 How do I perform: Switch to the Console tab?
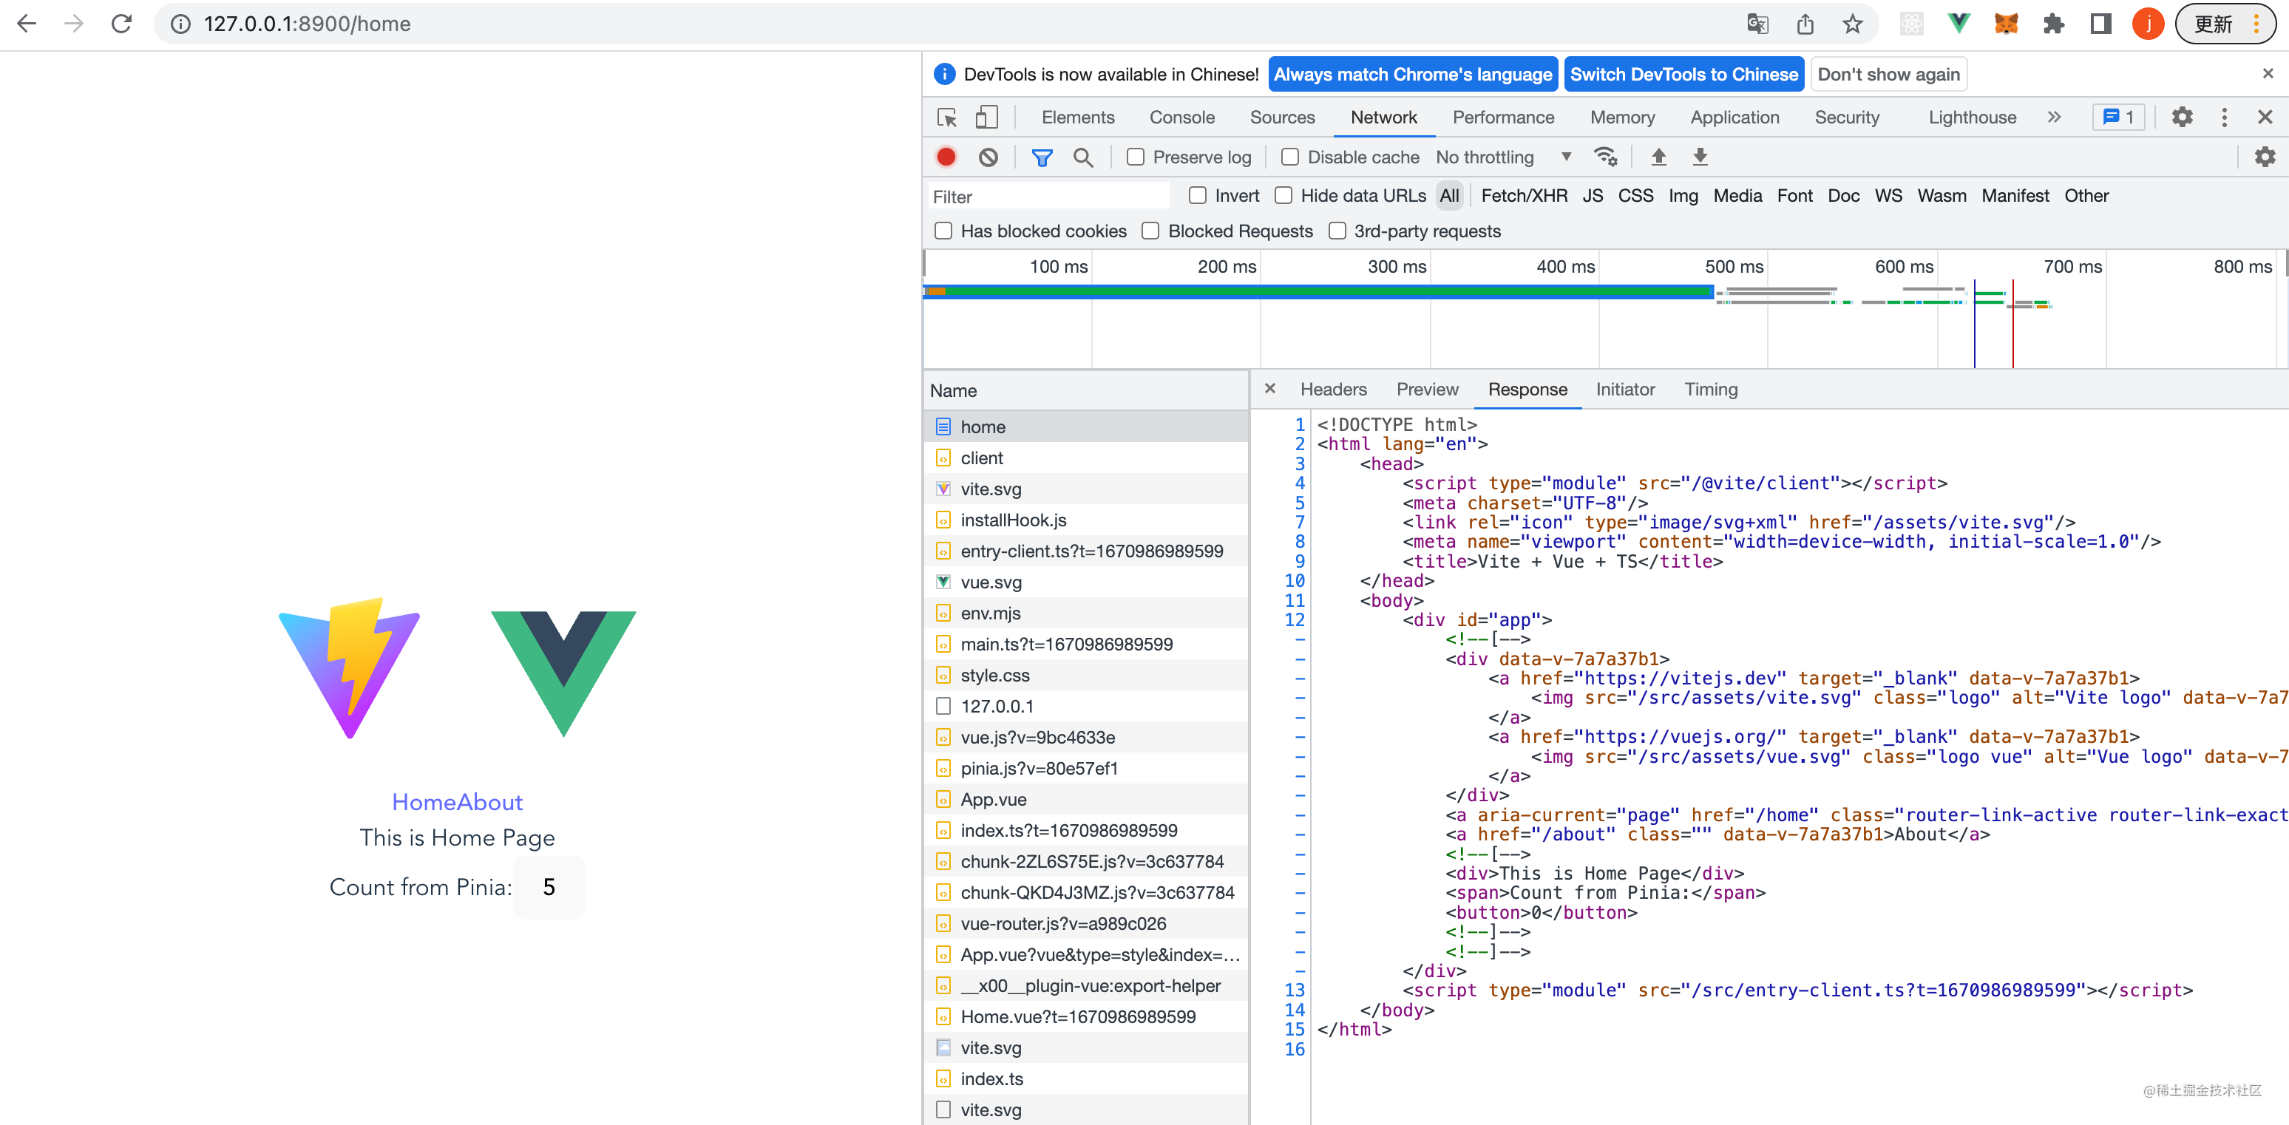click(1181, 118)
